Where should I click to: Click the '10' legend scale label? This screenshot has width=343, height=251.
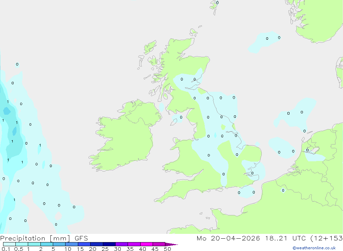68,249
